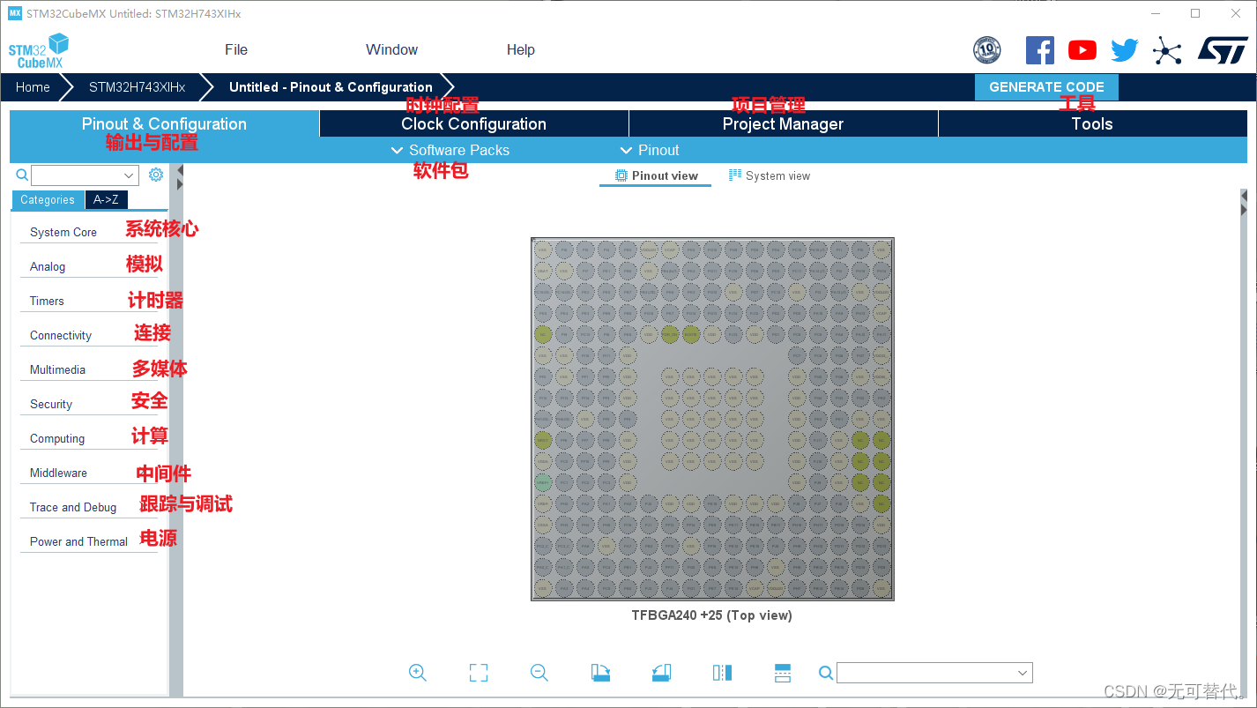Zoom in on the pinout view

click(418, 672)
